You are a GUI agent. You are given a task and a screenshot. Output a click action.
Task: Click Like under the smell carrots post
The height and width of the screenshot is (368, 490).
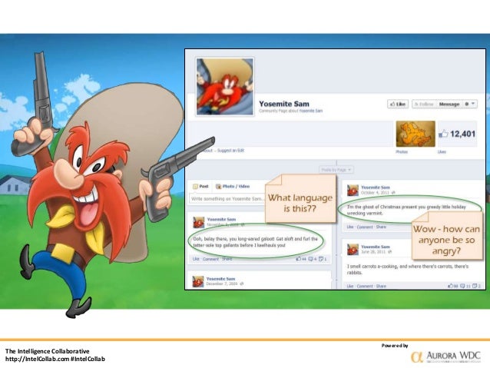tap(350, 286)
